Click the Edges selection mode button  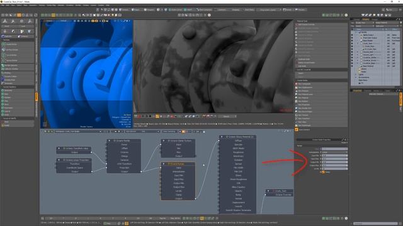point(136,9)
